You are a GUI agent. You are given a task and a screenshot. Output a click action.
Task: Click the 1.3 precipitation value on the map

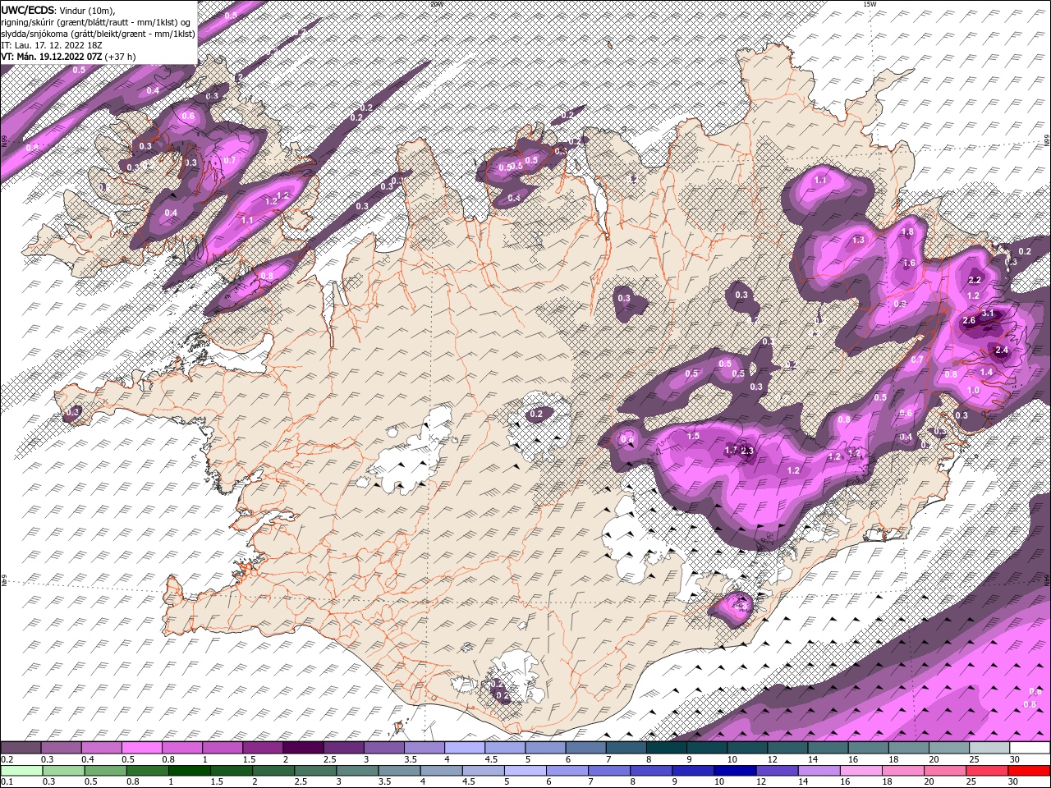click(859, 240)
